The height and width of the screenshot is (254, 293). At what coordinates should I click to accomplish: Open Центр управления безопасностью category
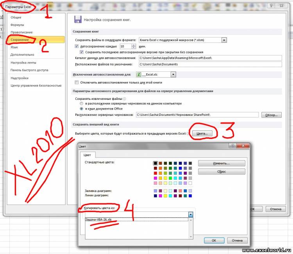pyautogui.click(x=36, y=85)
